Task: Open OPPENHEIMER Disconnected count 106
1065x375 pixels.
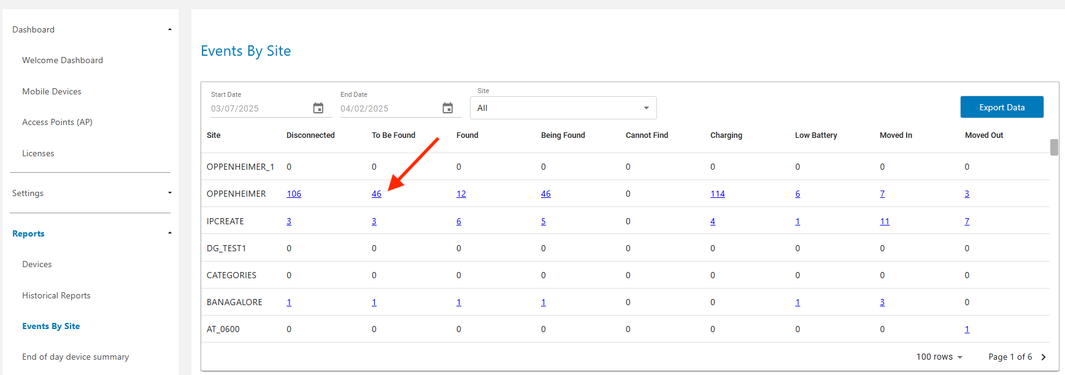Action: (x=294, y=194)
